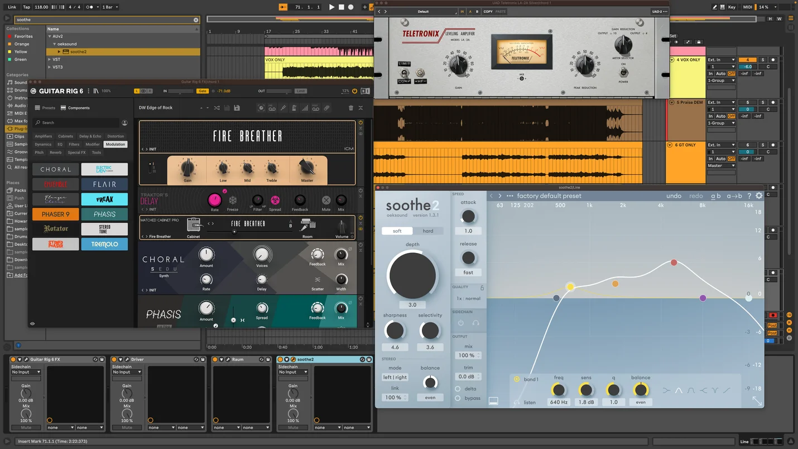The height and width of the screenshot is (449, 798).
Task: Switch to the Guitar Rig Presets tab
Action: 45,108
